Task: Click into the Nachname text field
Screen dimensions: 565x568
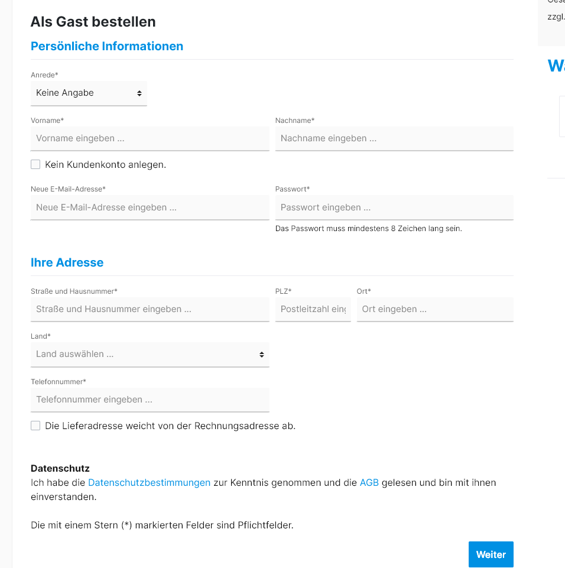Action: [394, 139]
